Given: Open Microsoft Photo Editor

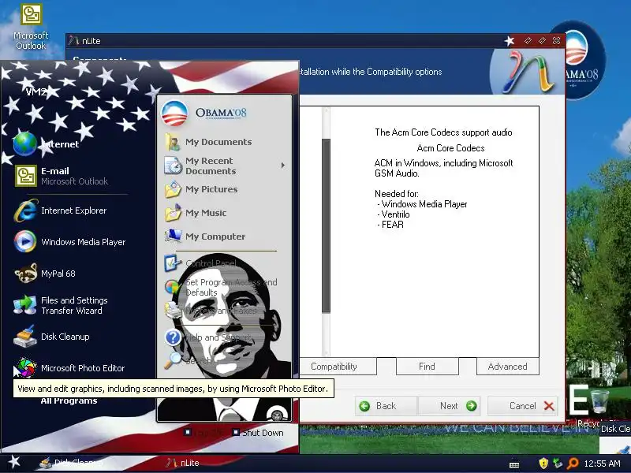Looking at the screenshot, I should (x=69, y=368).
